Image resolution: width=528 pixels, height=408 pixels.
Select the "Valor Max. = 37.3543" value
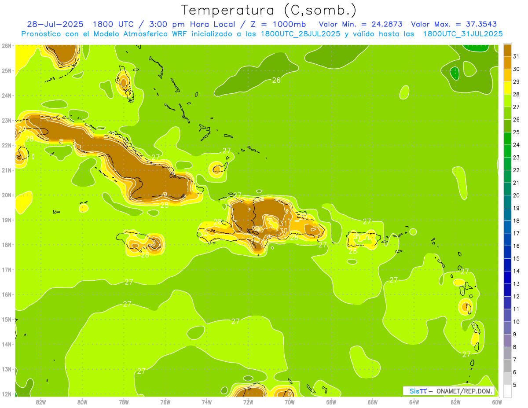(x=454, y=24)
